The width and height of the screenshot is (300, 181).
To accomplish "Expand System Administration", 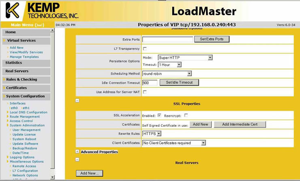I will tap(27, 125).
